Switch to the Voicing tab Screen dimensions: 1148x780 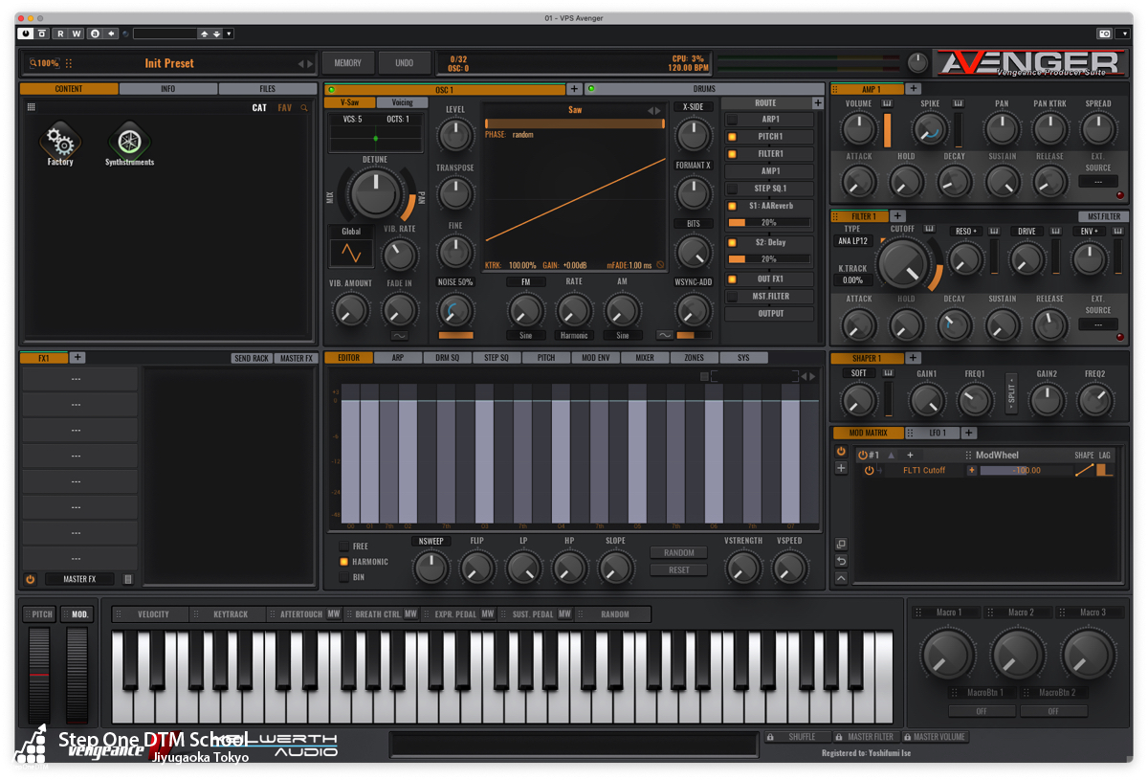402,102
